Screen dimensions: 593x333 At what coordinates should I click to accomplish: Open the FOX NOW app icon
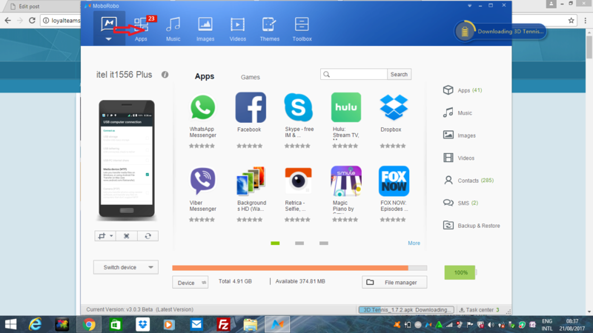pos(394,181)
